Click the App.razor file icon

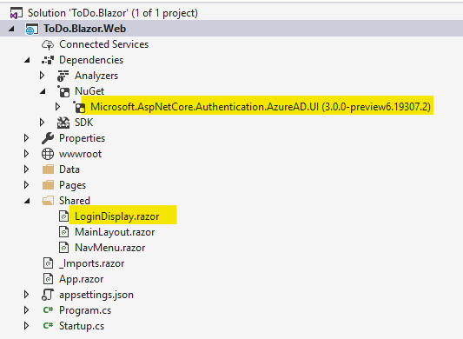pyautogui.click(x=48, y=279)
